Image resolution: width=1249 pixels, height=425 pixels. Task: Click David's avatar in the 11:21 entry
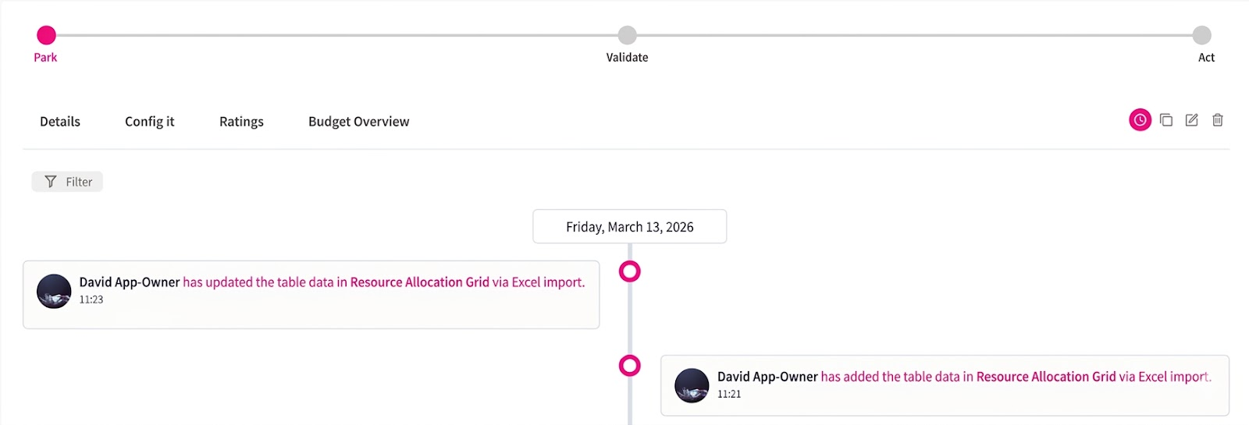coord(692,385)
